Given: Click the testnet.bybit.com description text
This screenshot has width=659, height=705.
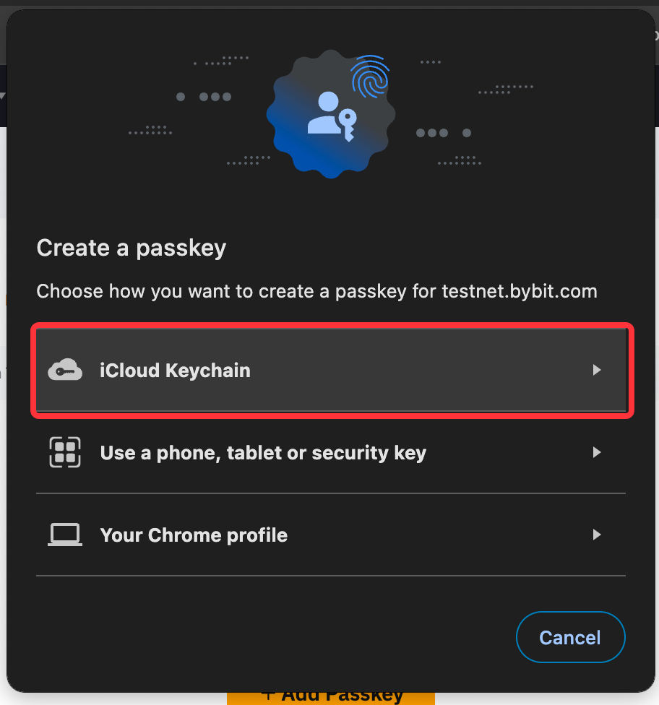Looking at the screenshot, I should click(x=519, y=292).
